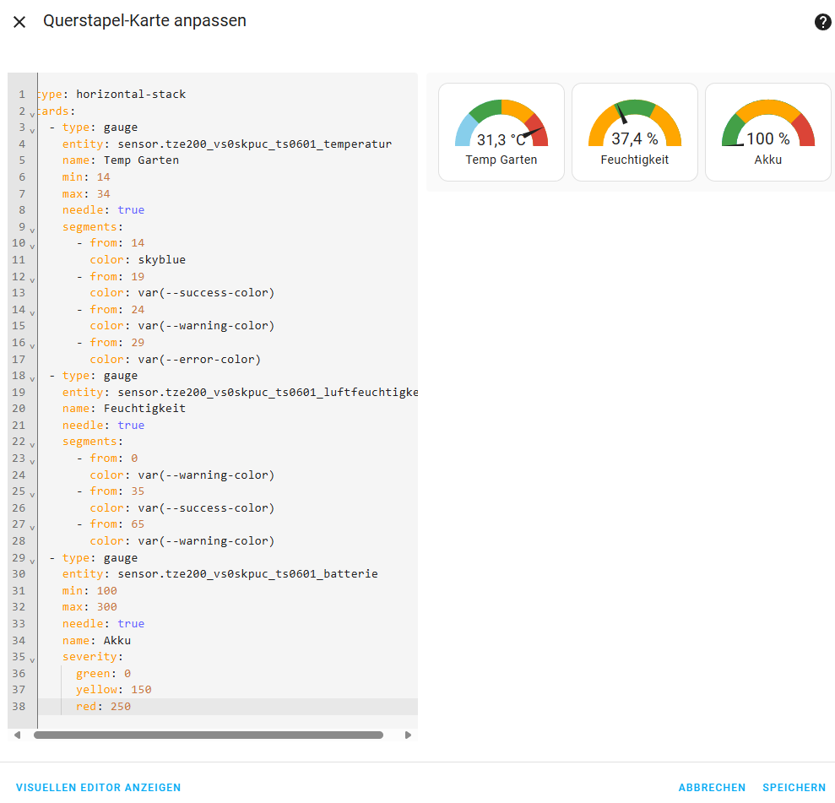The image size is (835, 803).
Task: Click the red value 250 on line 38
Action: 121,707
